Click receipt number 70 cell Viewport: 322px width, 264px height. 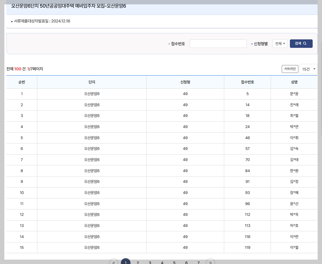coord(248,160)
